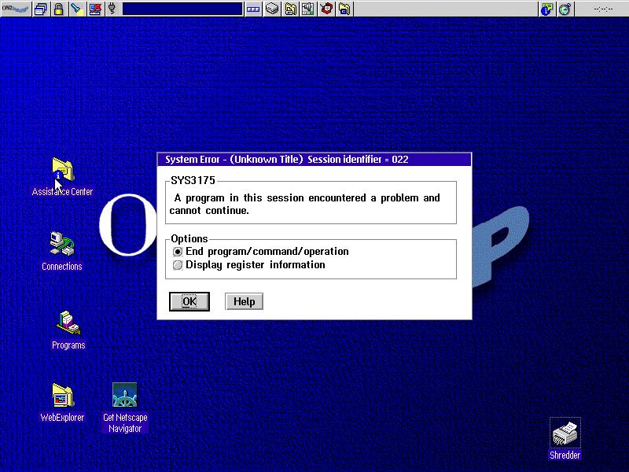
Task: Click the SYS3175 error code label
Action: click(193, 180)
